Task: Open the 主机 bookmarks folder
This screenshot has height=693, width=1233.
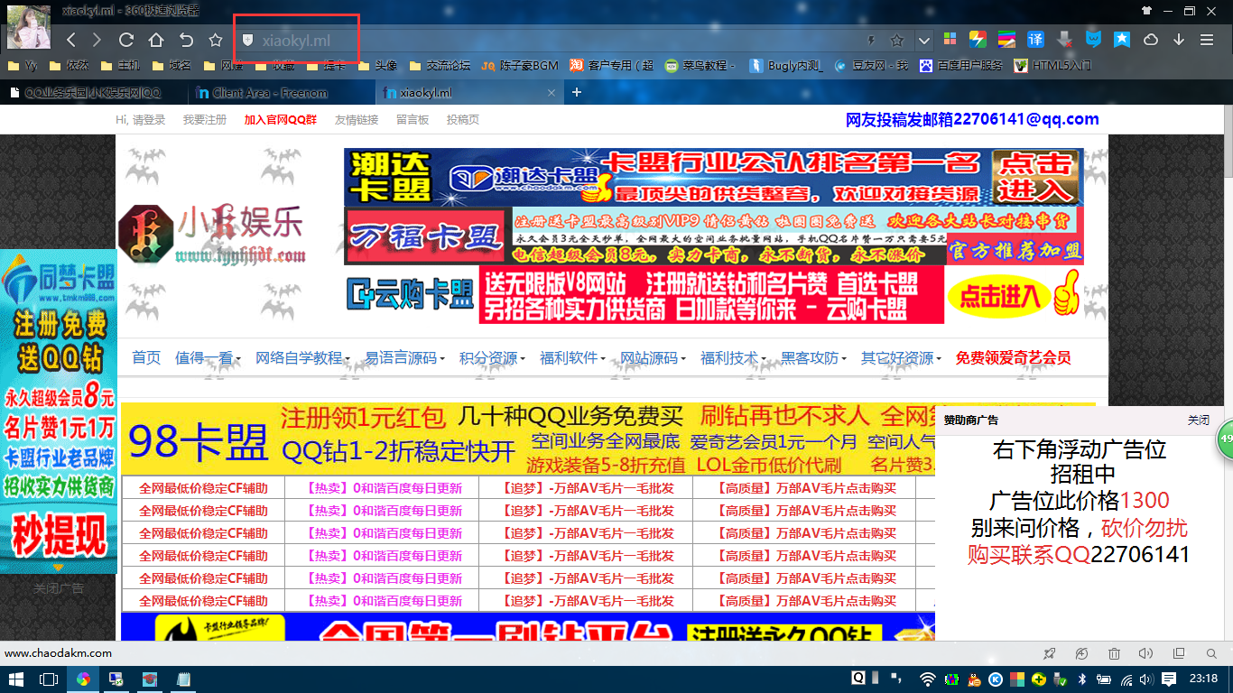Action: point(120,66)
